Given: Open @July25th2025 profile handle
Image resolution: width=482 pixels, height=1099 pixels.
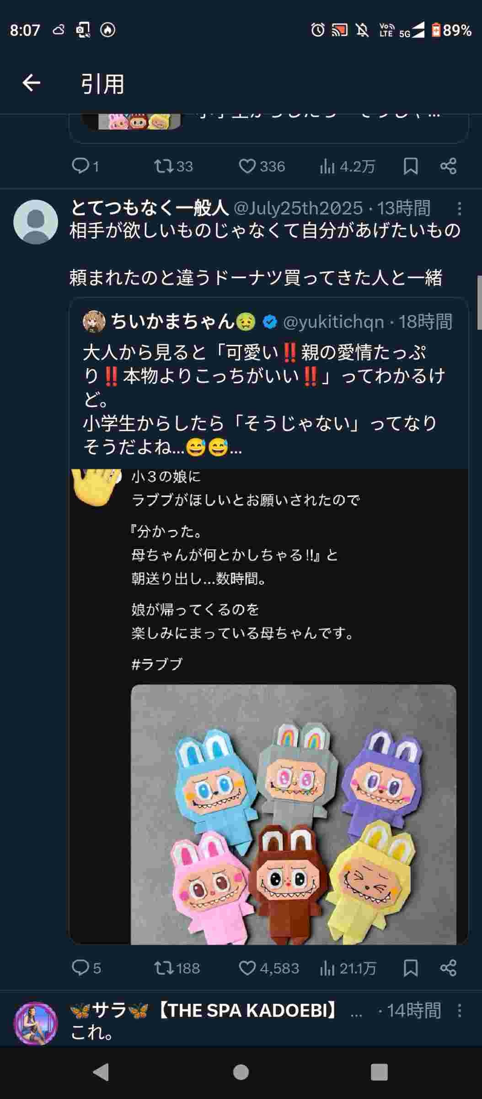Looking at the screenshot, I should coord(298,208).
